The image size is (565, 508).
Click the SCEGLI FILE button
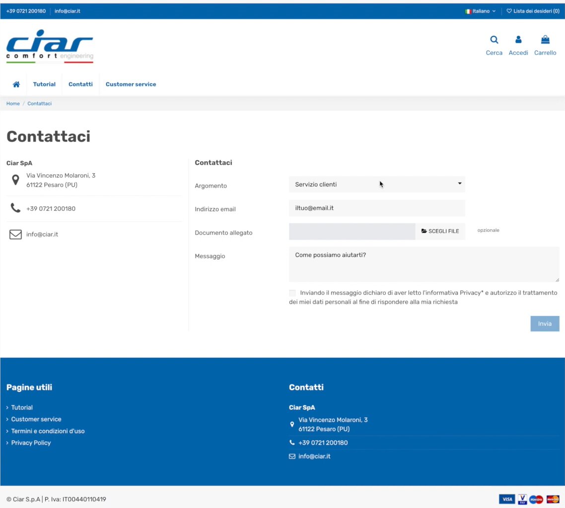(x=440, y=231)
